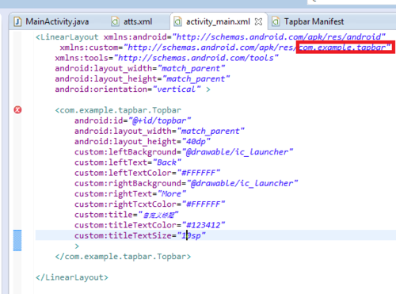The image size is (396, 294).
Task: Close the activity_main.xml tab
Action: (258, 21)
